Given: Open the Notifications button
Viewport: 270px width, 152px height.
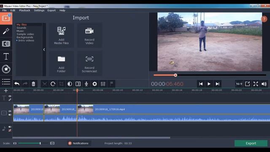Looking at the screenshot, I should 78,143.
